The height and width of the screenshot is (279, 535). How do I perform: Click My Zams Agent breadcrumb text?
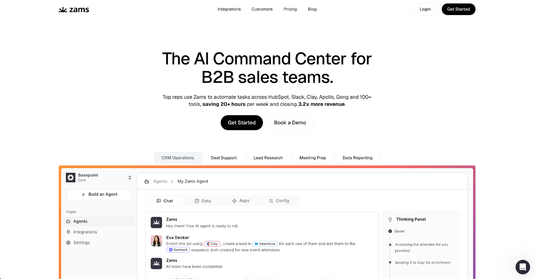(193, 182)
